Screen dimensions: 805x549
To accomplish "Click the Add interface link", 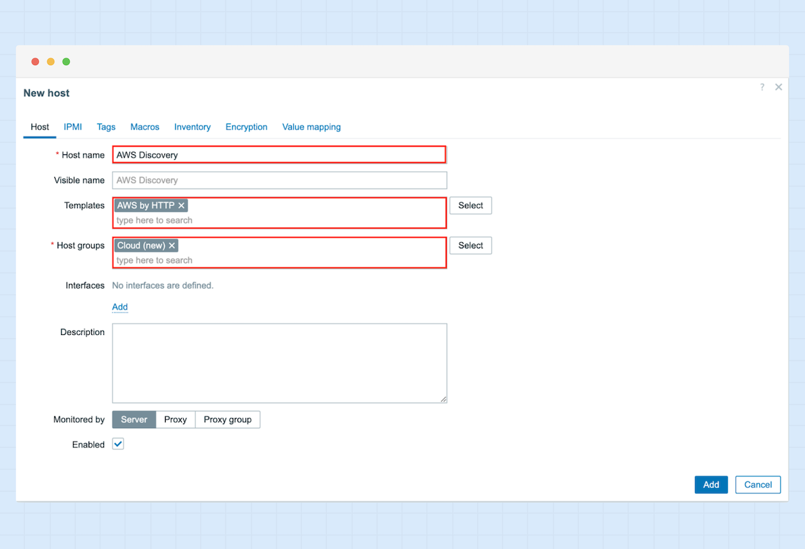I will click(119, 307).
